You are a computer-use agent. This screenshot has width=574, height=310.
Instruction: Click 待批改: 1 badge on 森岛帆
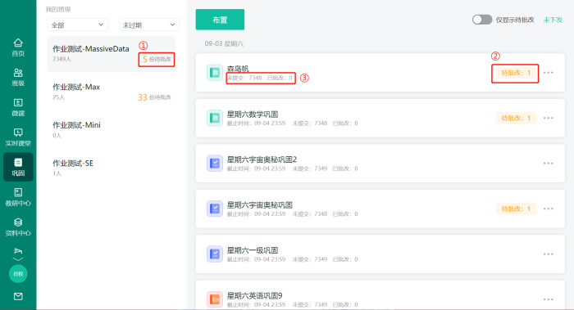(516, 73)
